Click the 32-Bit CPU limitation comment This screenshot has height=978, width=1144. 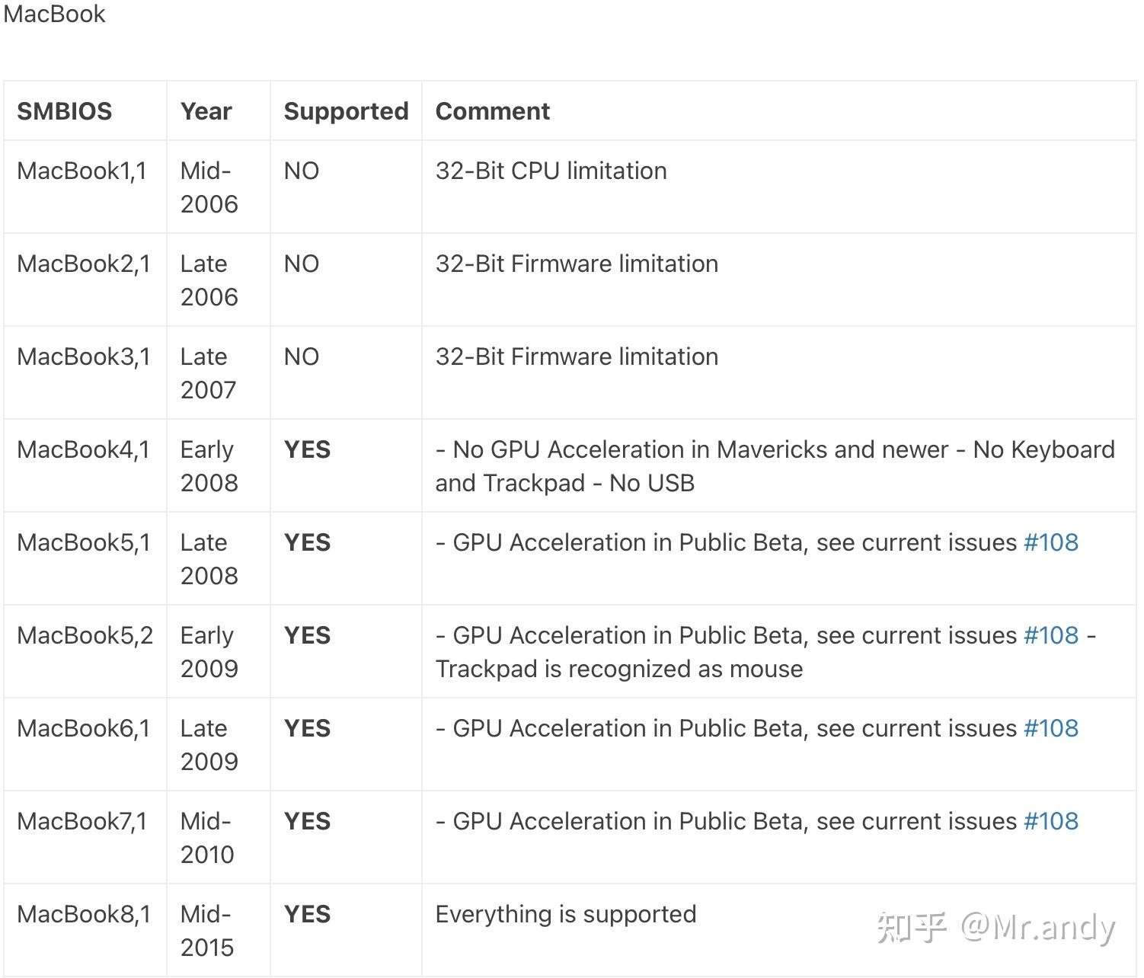click(551, 171)
